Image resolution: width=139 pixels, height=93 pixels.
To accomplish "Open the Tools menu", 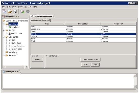I will 20,7.
